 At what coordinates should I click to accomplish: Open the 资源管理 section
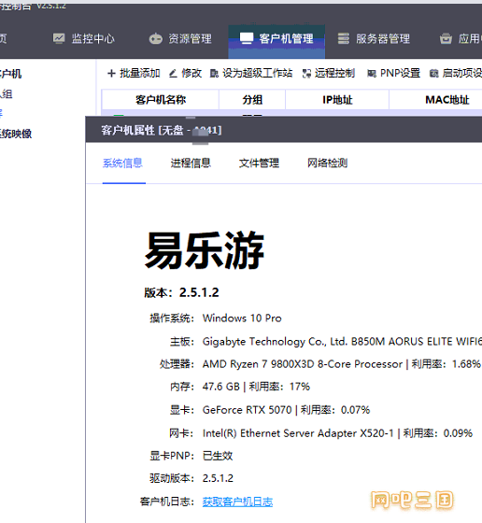pos(180,39)
